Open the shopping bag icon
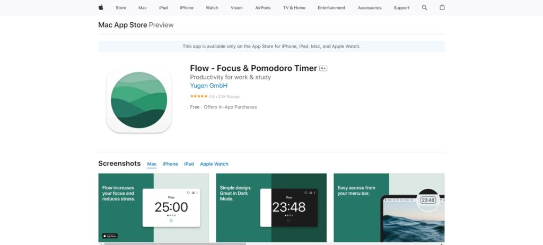 coord(442,7)
